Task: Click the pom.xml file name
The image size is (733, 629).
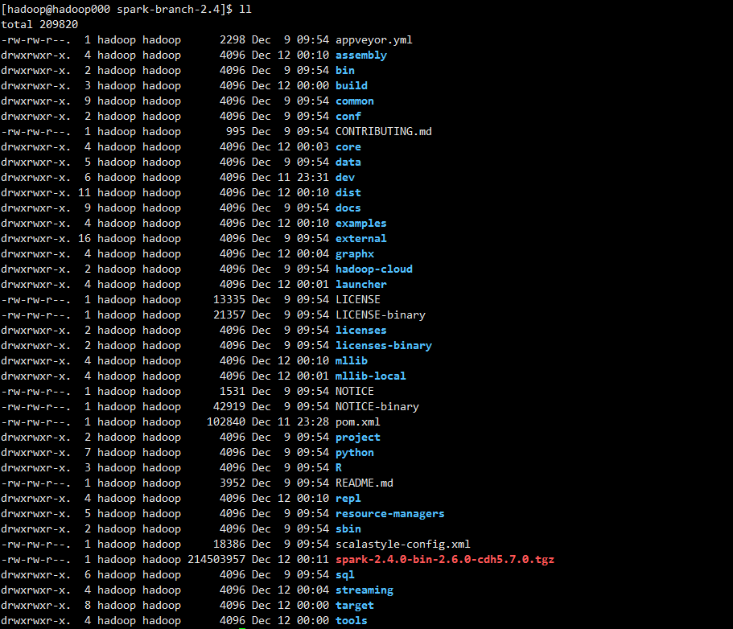Action: click(357, 422)
